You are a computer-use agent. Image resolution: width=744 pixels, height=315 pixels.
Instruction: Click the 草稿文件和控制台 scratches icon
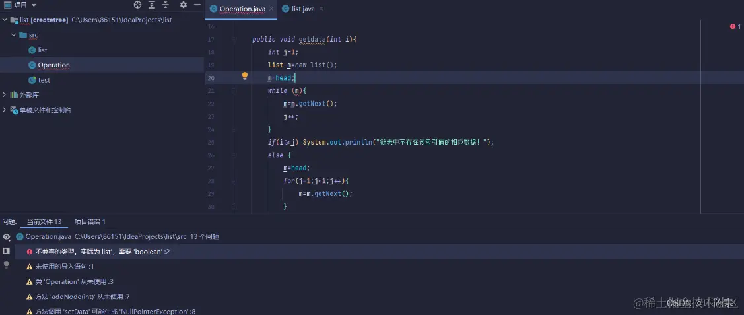15,110
